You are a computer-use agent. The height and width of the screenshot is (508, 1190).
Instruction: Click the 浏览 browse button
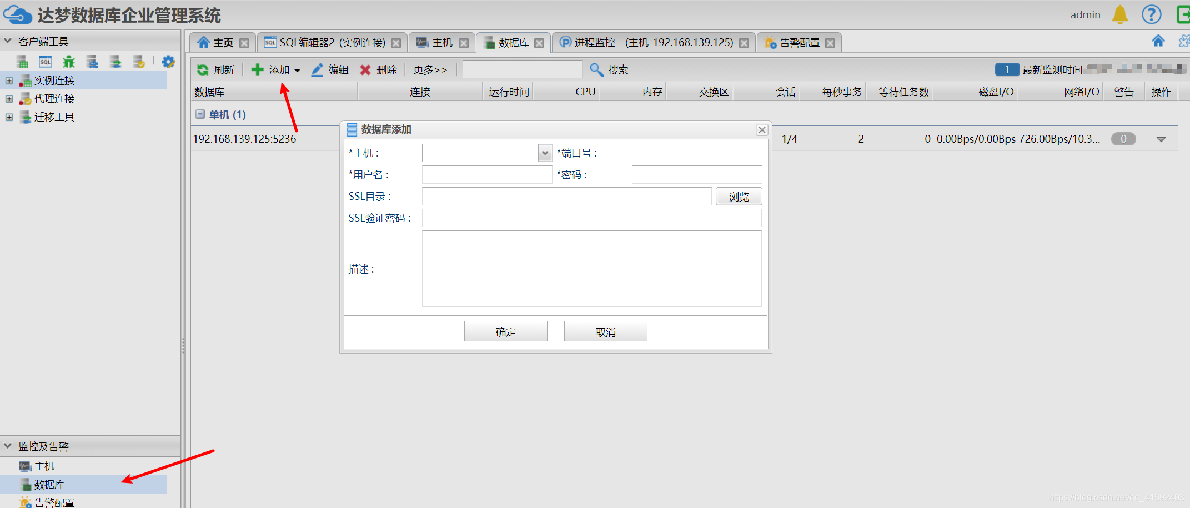[x=739, y=197]
